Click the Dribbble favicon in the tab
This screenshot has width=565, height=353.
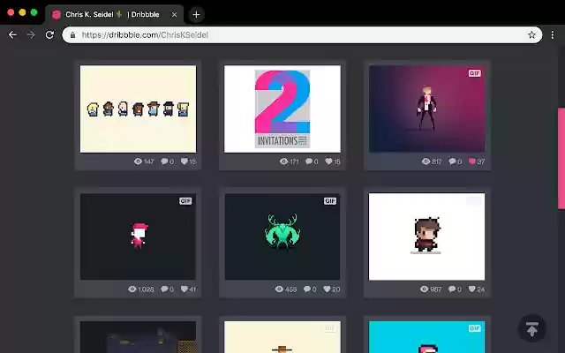(56, 15)
